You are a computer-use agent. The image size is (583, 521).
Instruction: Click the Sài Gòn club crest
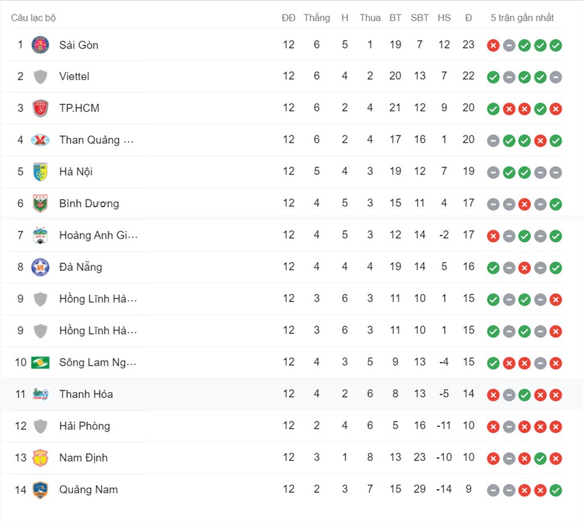click(40, 45)
